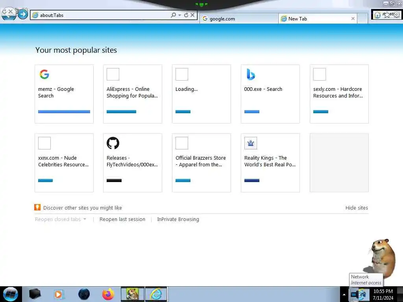Launch Firefox from the taskbar
Image resolution: width=403 pixels, height=302 pixels.
coord(108,294)
